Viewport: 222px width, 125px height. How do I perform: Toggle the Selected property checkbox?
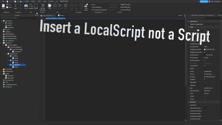click(x=205, y=85)
